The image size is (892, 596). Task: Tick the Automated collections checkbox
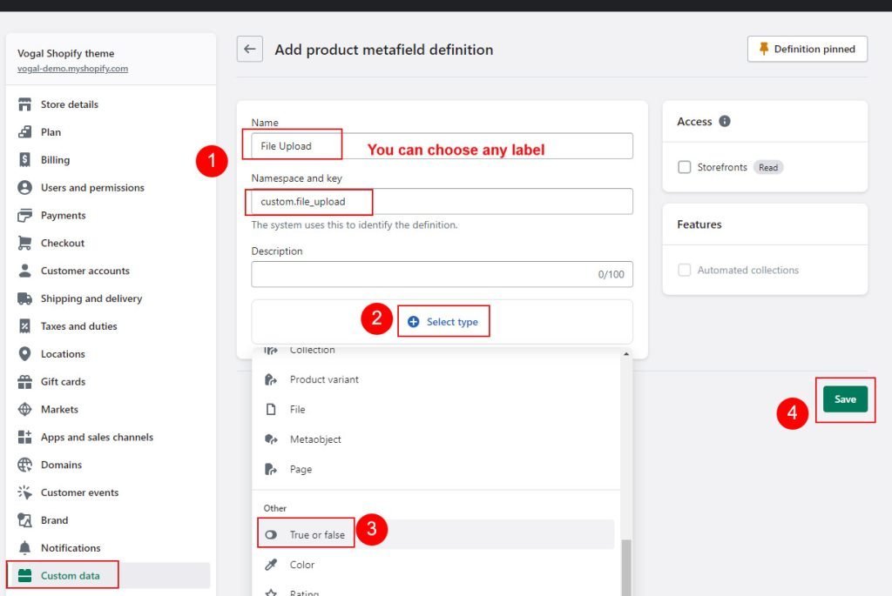pyautogui.click(x=685, y=270)
